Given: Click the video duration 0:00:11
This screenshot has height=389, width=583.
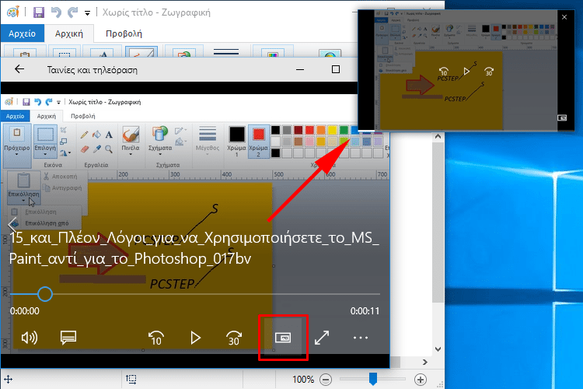Looking at the screenshot, I should (x=365, y=311).
